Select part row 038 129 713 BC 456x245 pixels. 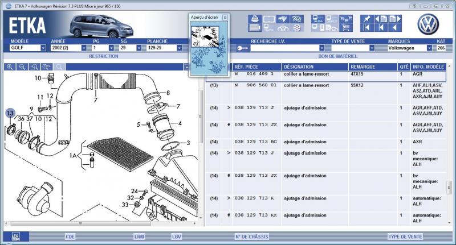(326, 144)
